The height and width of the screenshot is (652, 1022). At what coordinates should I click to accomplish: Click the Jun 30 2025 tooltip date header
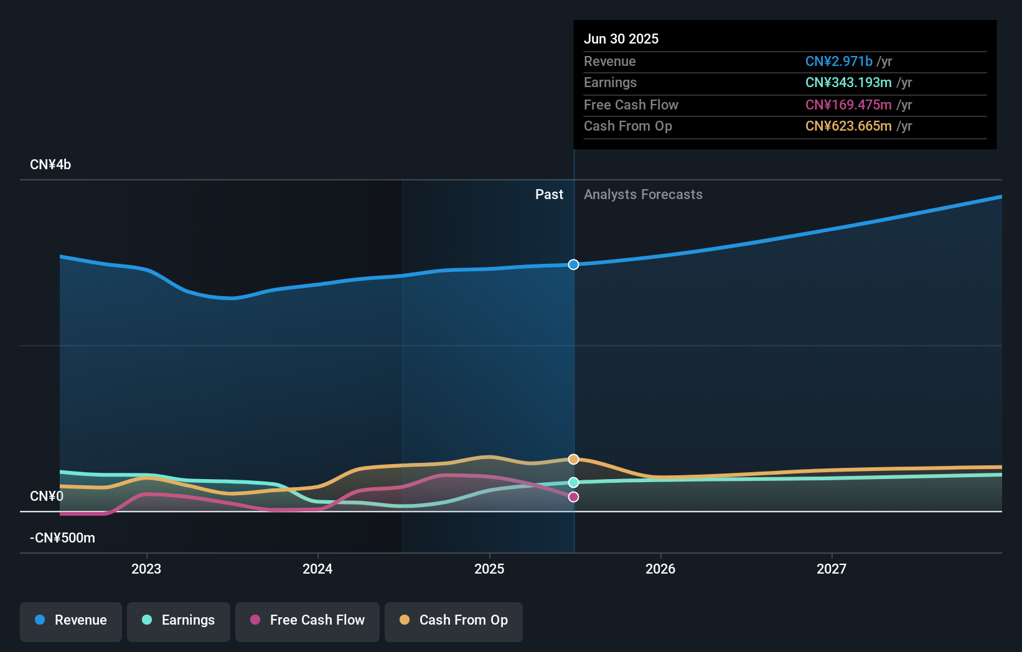click(x=621, y=39)
